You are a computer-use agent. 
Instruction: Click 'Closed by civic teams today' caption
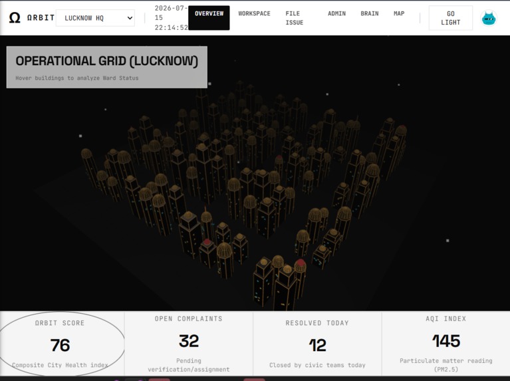(x=317, y=365)
